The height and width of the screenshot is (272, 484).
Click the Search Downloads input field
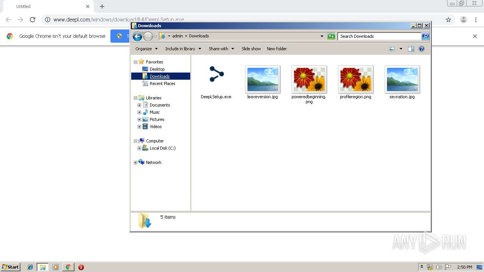click(x=379, y=36)
